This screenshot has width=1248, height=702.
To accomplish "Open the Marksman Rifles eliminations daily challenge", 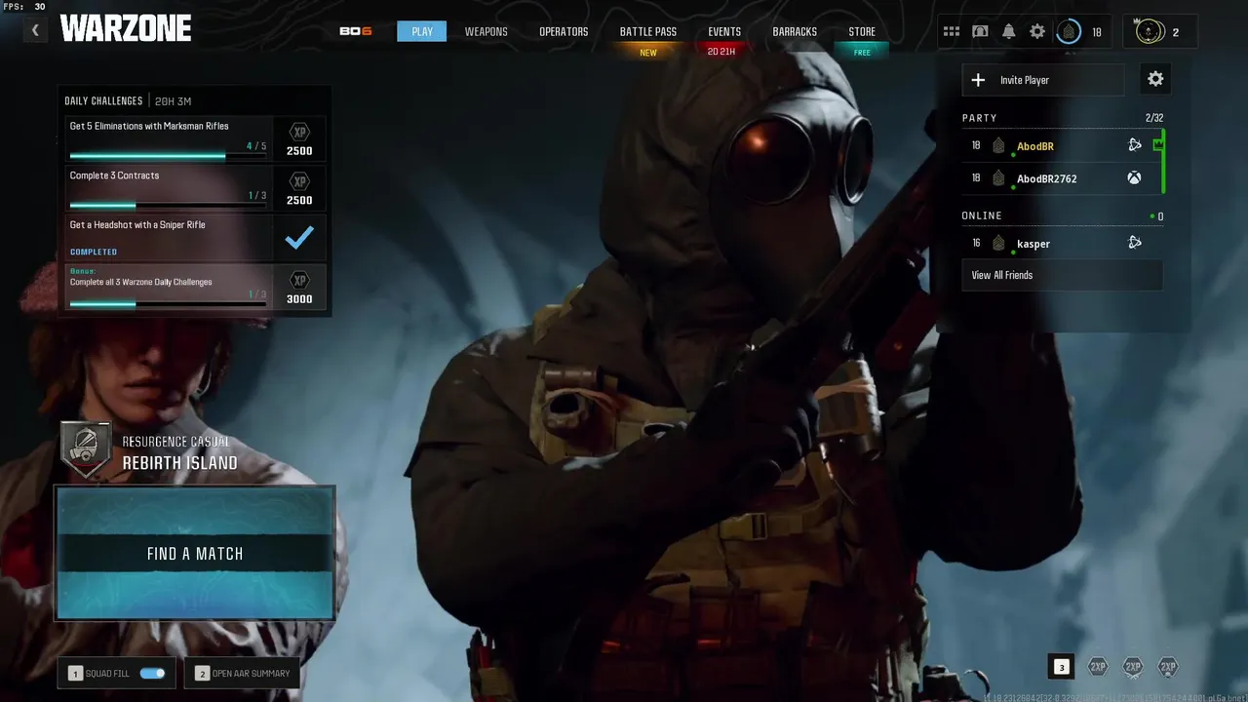I will click(168, 138).
